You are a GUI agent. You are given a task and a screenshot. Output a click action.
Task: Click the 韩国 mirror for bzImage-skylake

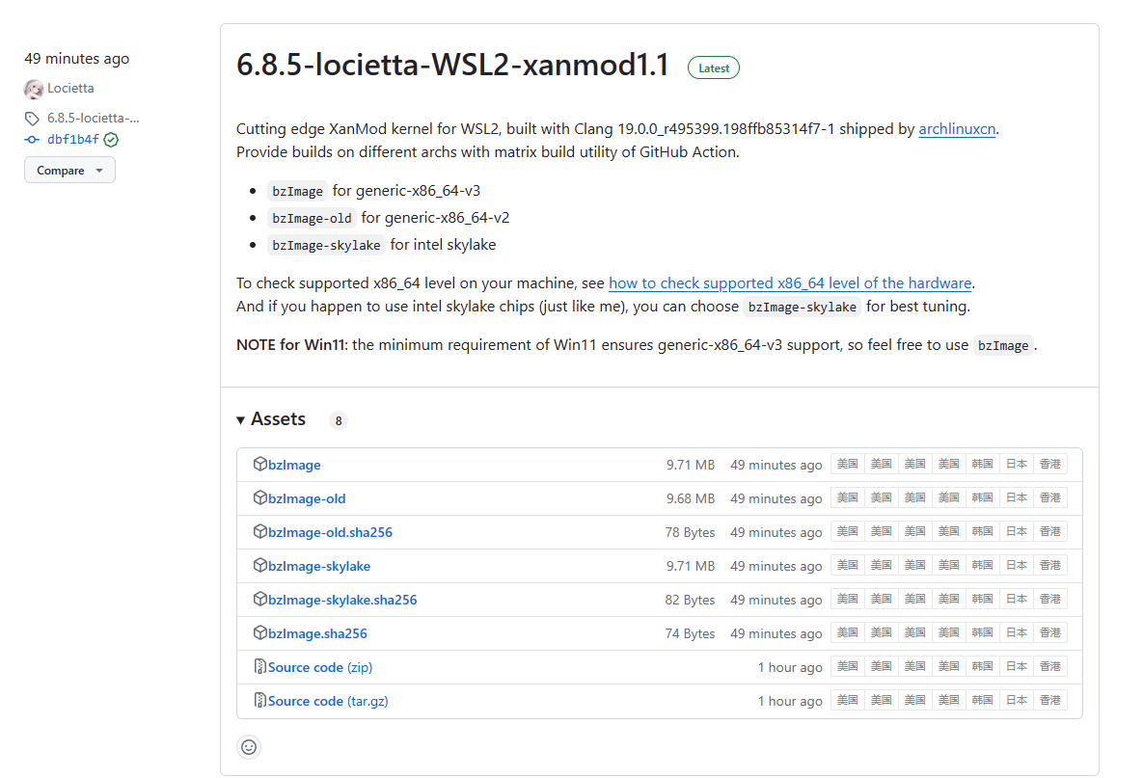(x=982, y=565)
